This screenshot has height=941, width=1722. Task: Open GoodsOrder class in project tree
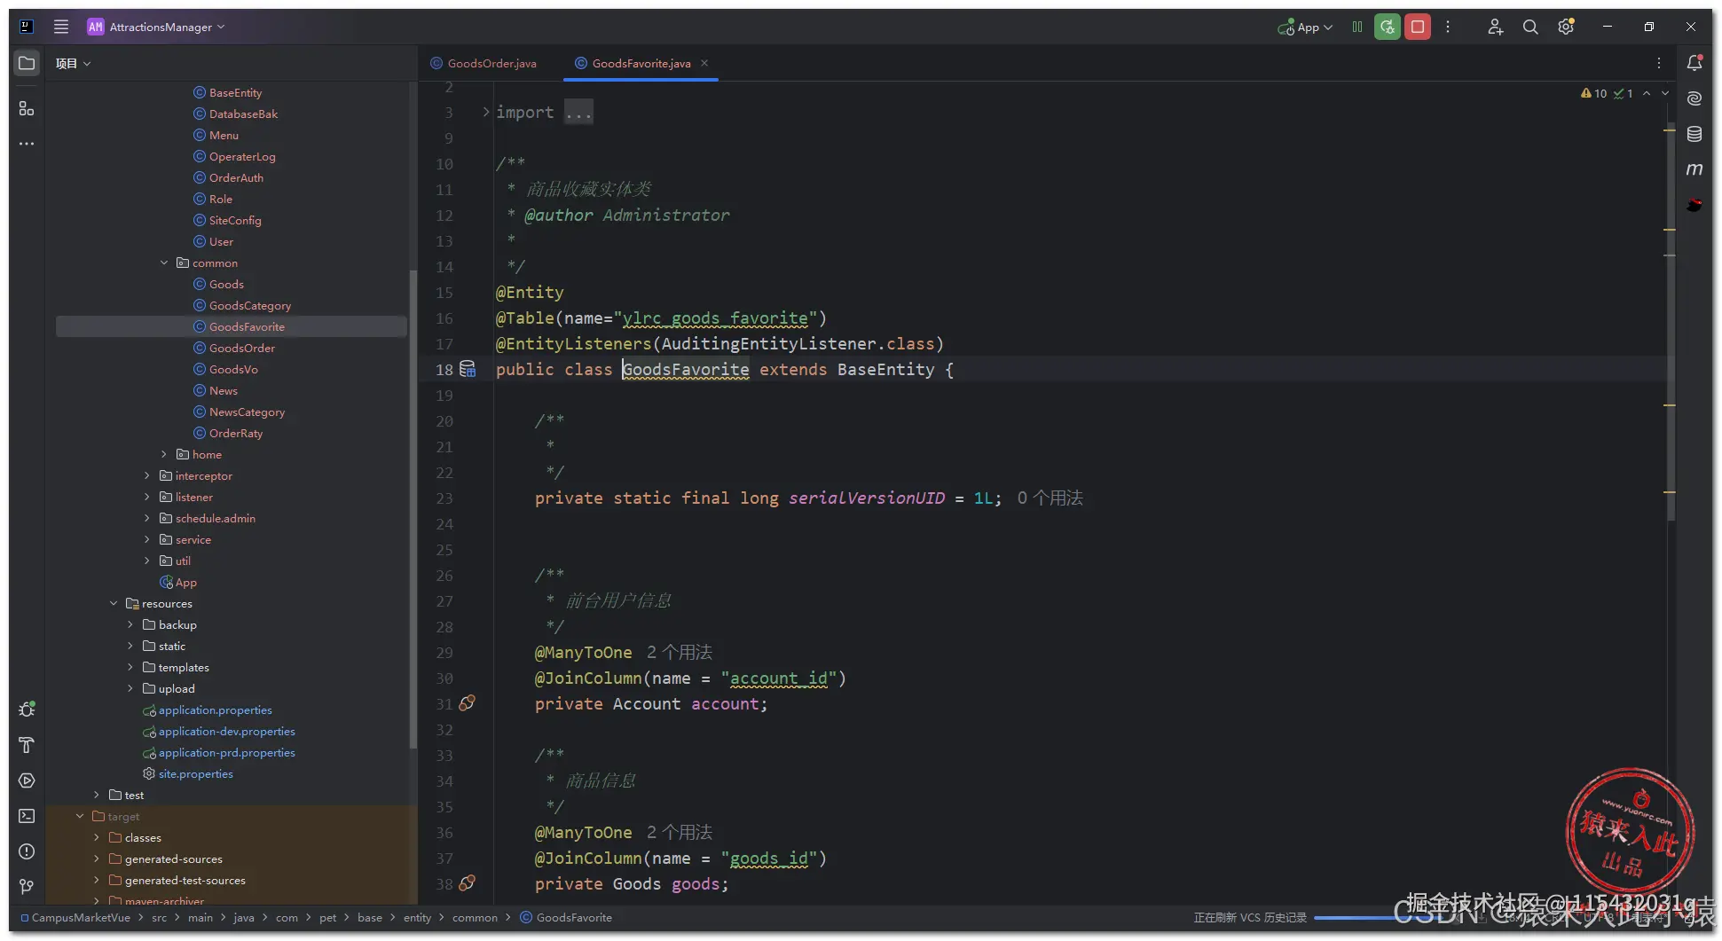coord(241,349)
